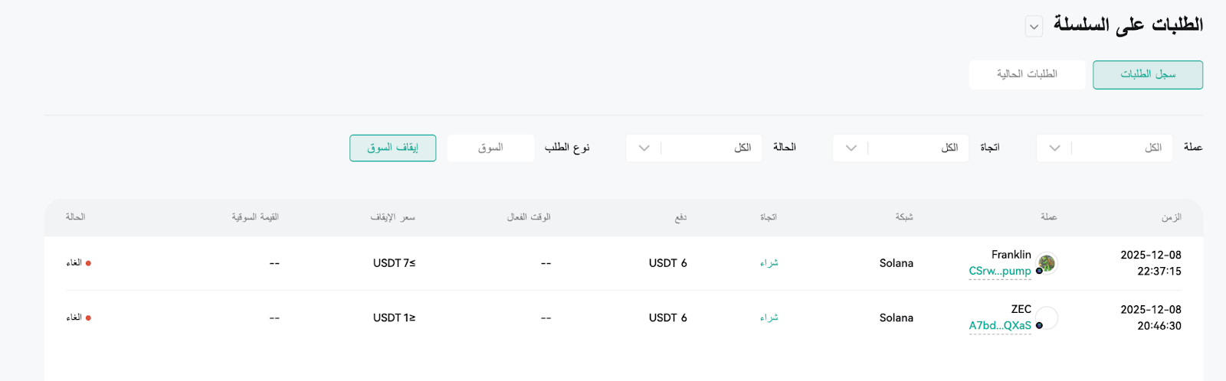Click the chain badge beside CSrw...pump
Screen dimensions: 1226x381
1039,271
